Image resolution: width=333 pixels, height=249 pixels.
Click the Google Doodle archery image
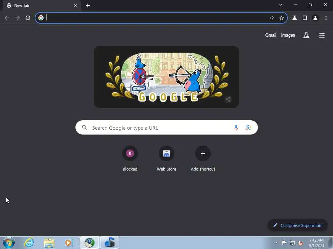point(166,77)
